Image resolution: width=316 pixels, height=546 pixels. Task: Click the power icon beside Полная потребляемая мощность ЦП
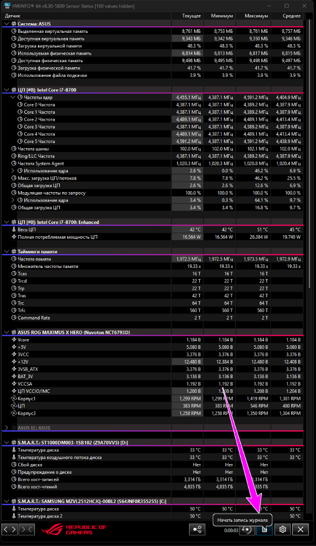14,237
